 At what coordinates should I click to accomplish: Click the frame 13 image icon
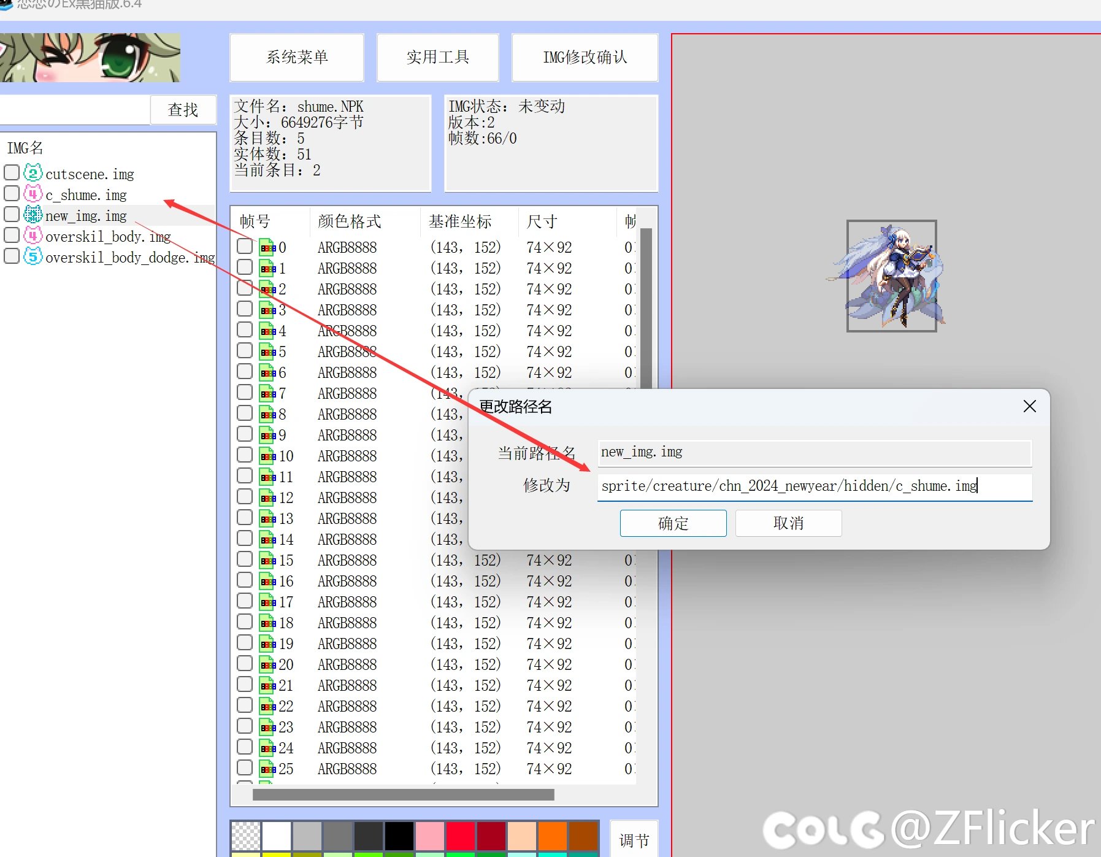tap(267, 518)
